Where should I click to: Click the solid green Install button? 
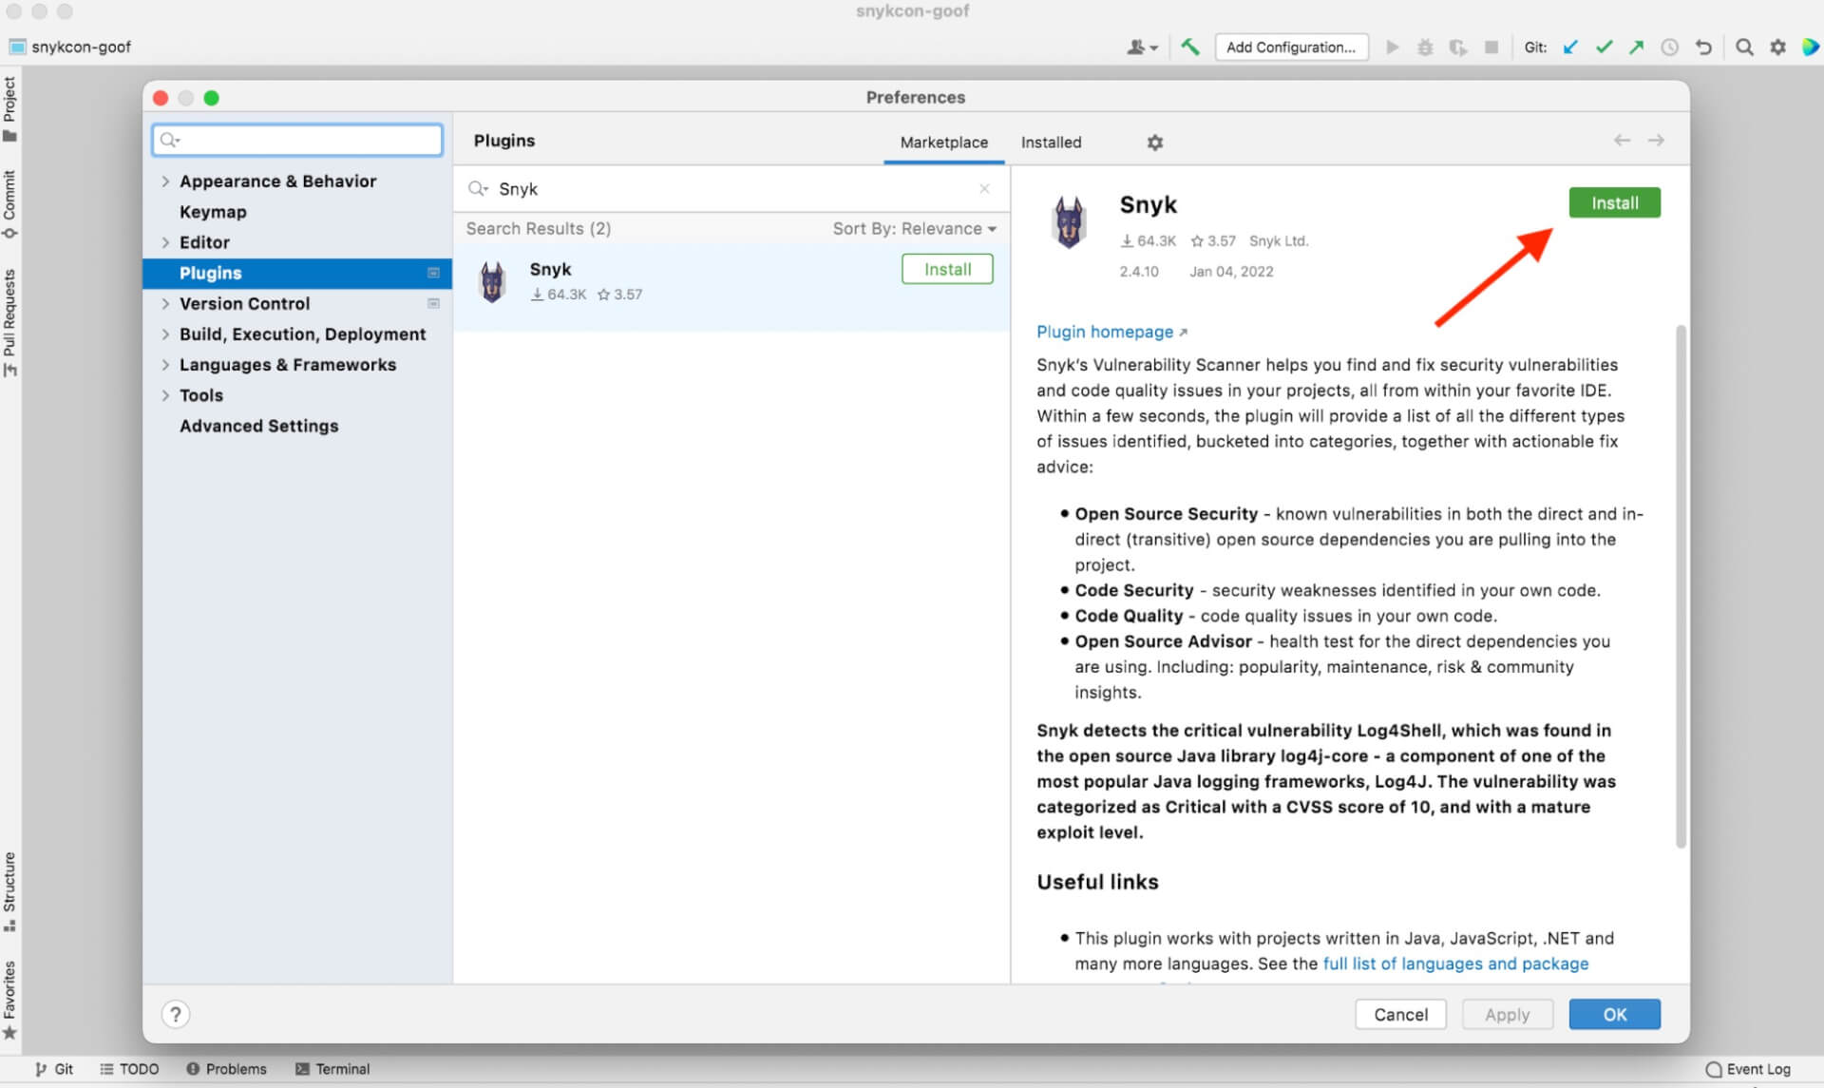[1614, 202]
